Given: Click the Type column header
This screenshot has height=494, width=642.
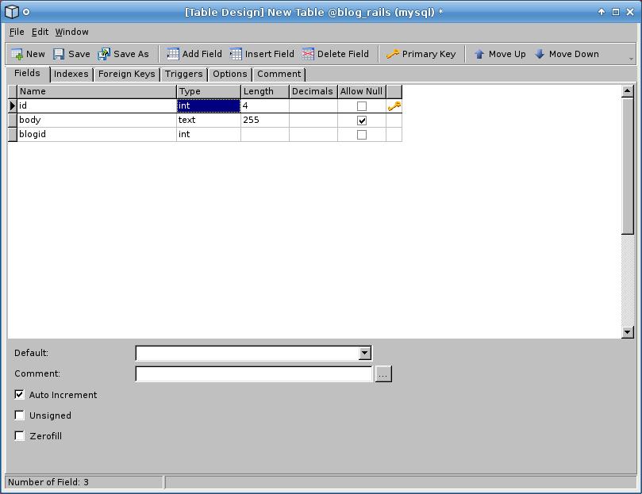Looking at the screenshot, I should [209, 91].
